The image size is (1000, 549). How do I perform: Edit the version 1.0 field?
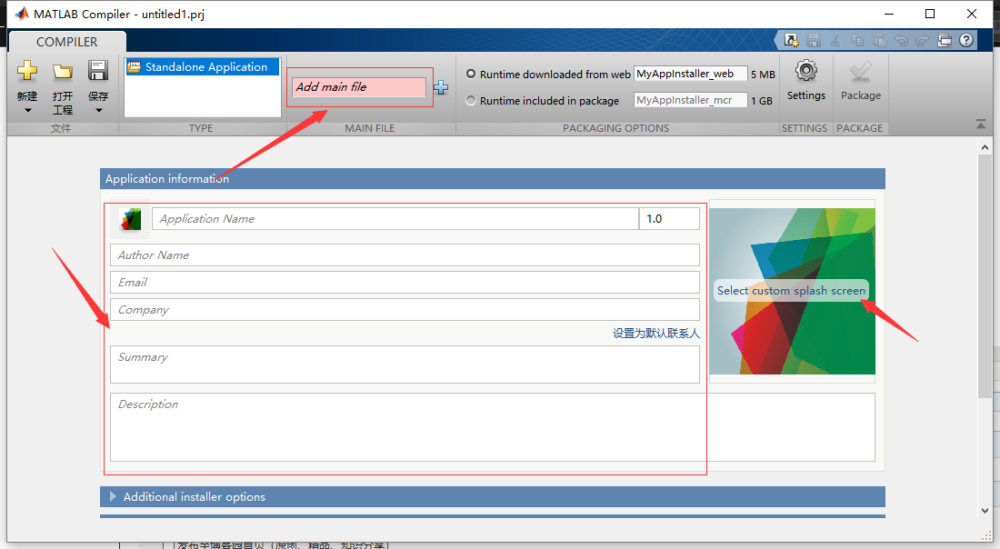[x=669, y=219]
